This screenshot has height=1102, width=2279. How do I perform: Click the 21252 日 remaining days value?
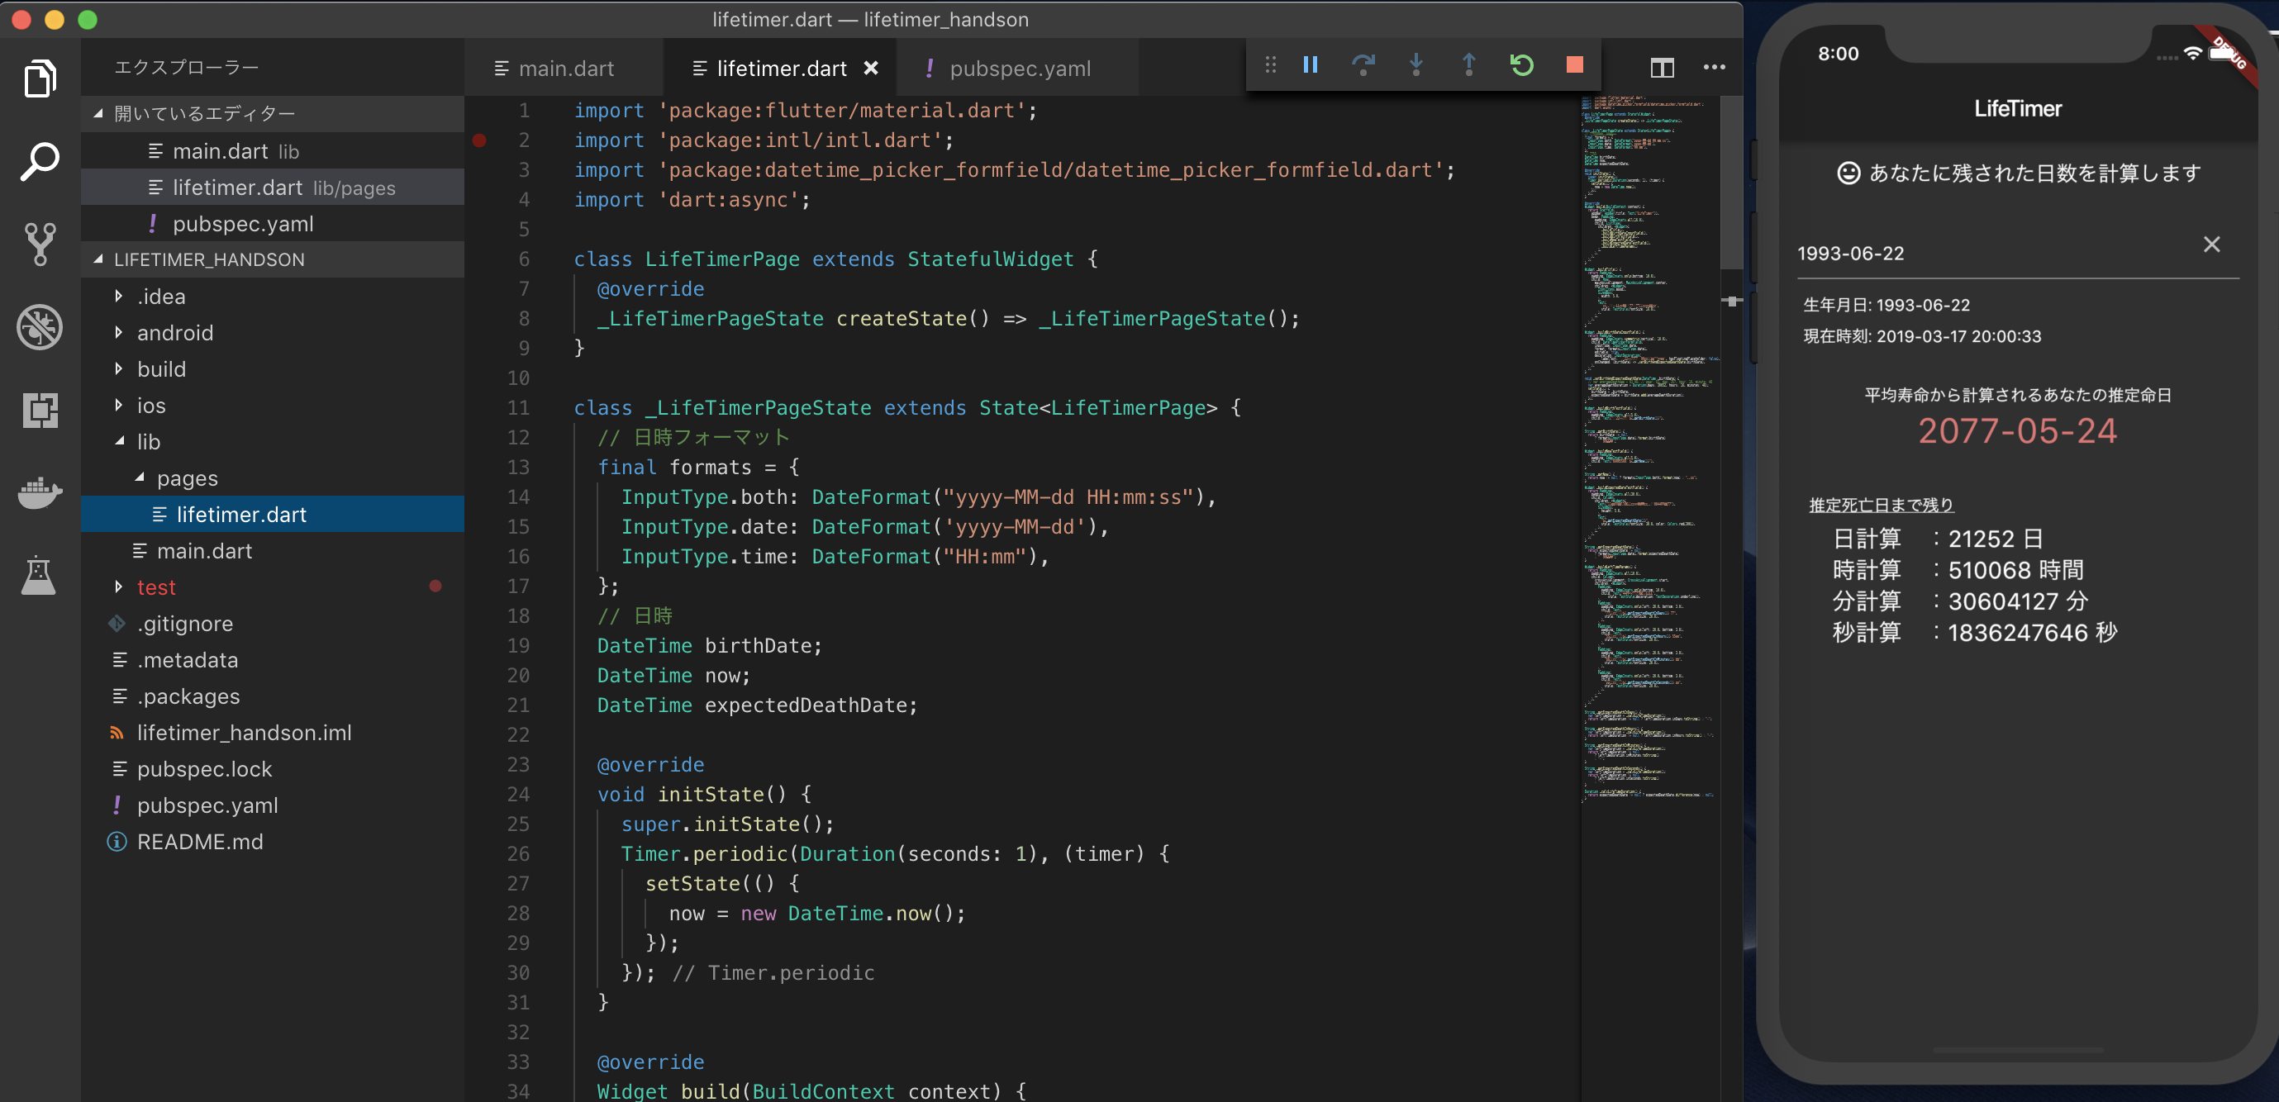(1995, 538)
